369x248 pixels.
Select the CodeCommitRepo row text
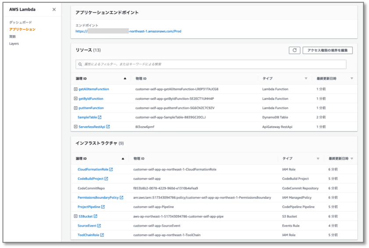coord(91,188)
